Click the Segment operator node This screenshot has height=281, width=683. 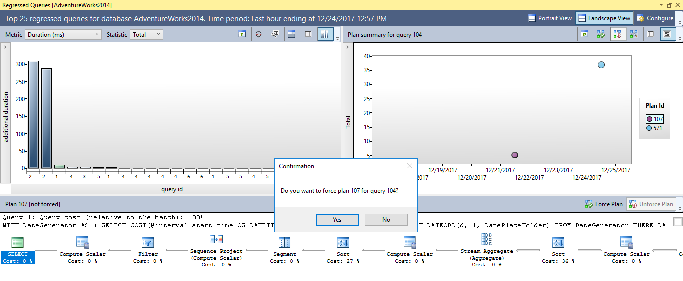[x=285, y=250]
